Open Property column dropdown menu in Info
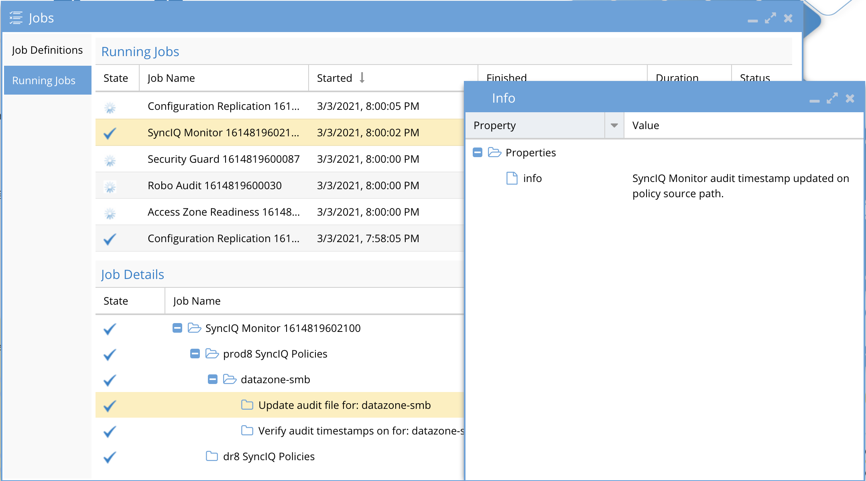Screen dimensions: 866x481 tap(614, 125)
